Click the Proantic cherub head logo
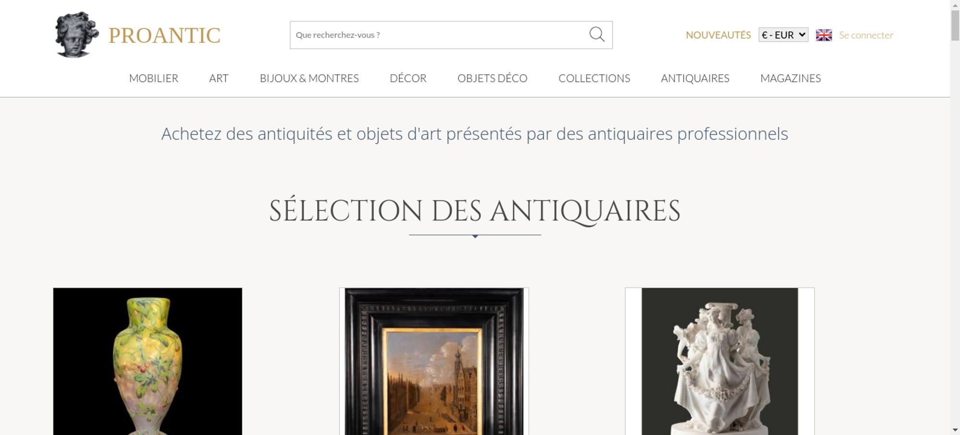This screenshot has height=435, width=960. [77, 35]
